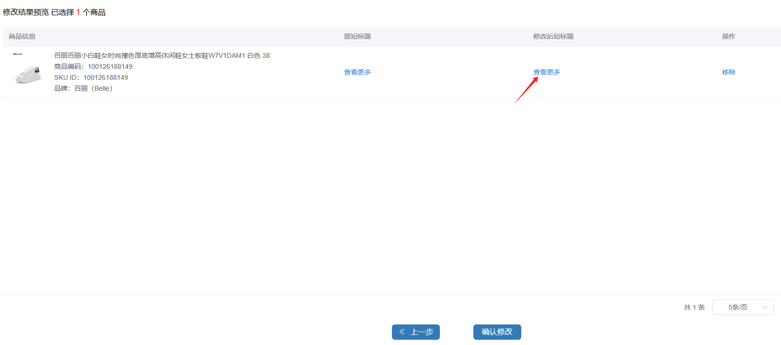View more under 原短标题 column
The width and height of the screenshot is (781, 345).
pos(357,72)
